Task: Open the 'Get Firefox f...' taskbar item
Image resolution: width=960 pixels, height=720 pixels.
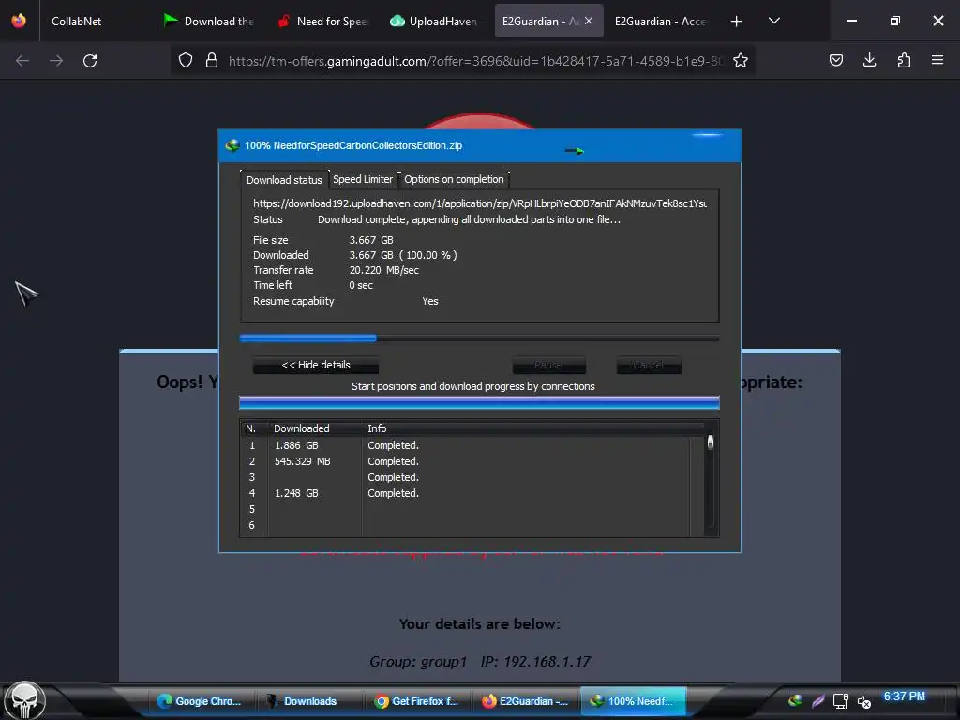Action: pyautogui.click(x=416, y=701)
